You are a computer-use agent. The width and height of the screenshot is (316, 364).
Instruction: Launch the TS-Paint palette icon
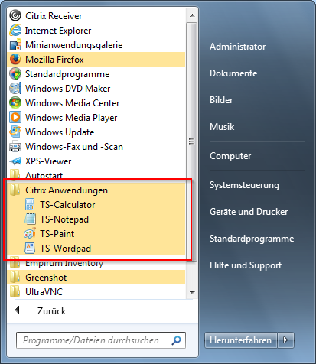tap(30, 234)
